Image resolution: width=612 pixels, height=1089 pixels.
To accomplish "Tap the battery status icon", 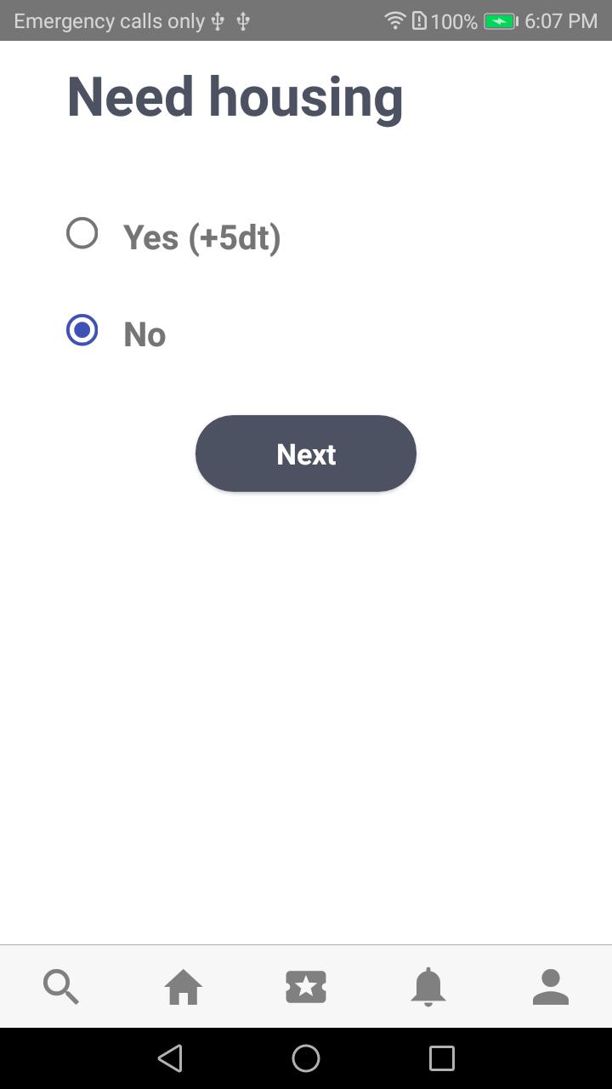I will click(x=501, y=21).
